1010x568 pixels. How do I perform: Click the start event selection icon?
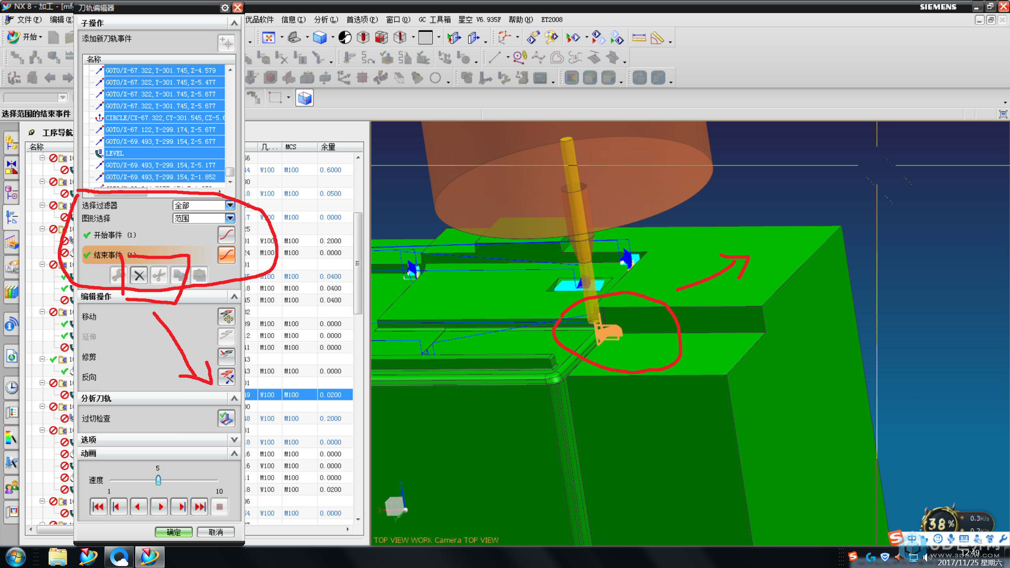[x=226, y=235]
